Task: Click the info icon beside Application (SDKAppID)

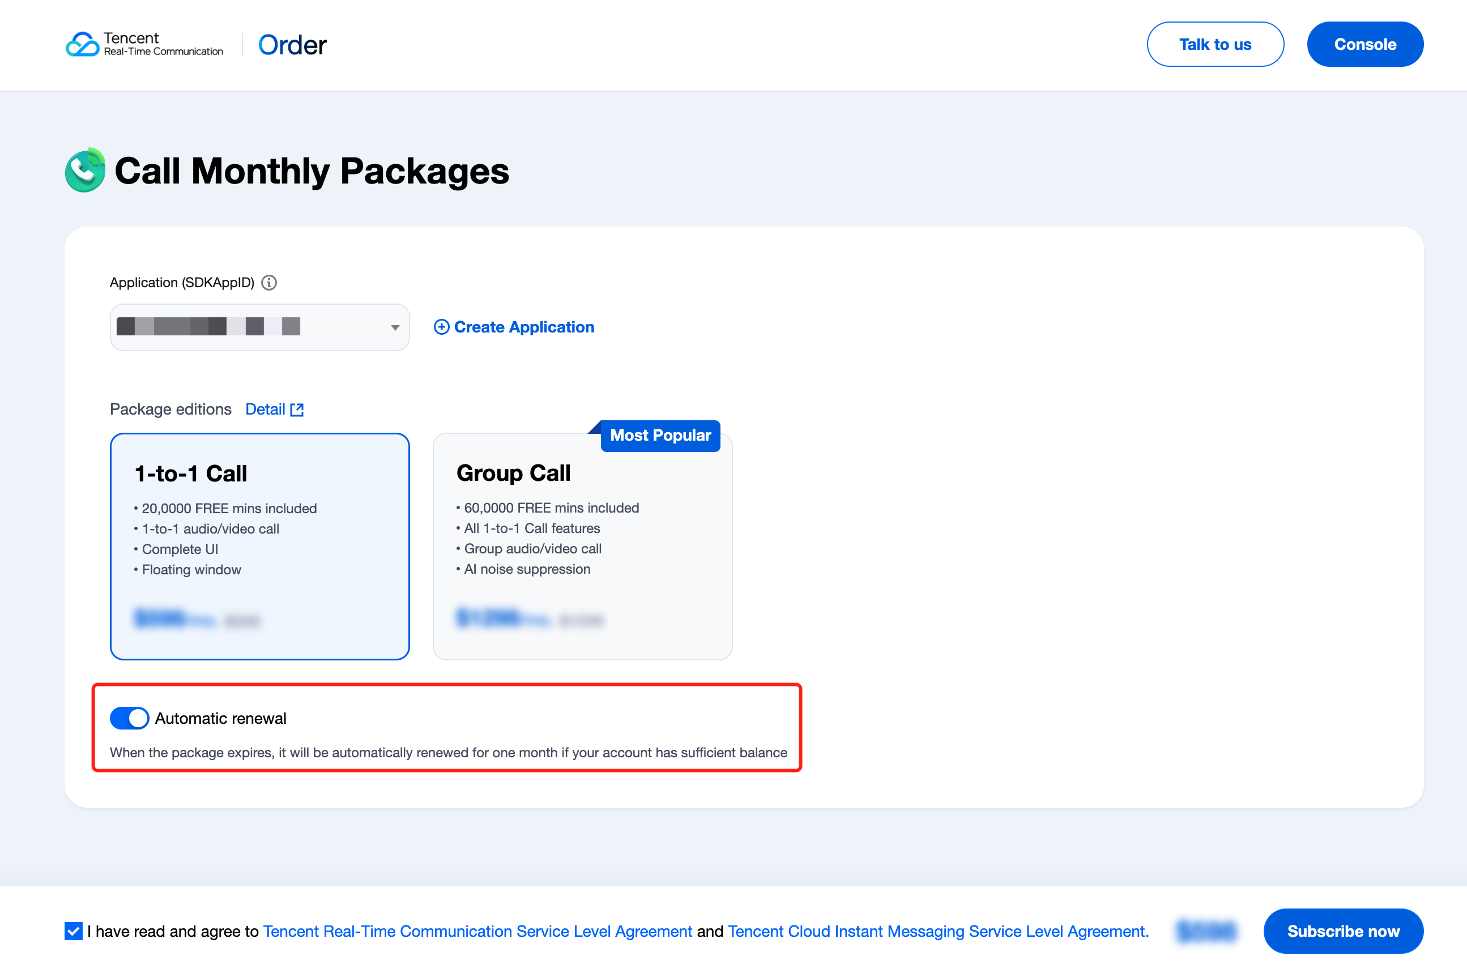Action: coord(268,282)
